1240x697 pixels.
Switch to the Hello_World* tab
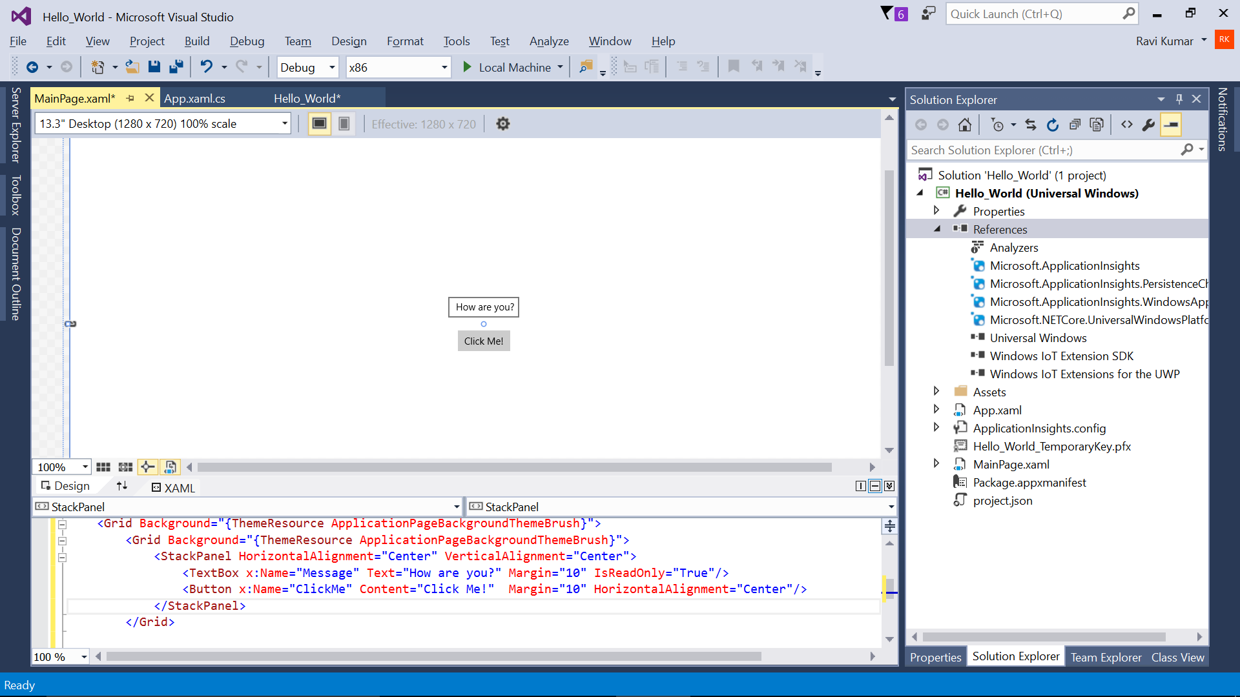click(307, 98)
